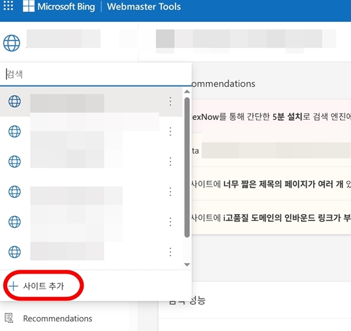Click the scroll down arrow in site list
Screen dimensions: 351x331
[x=187, y=265]
